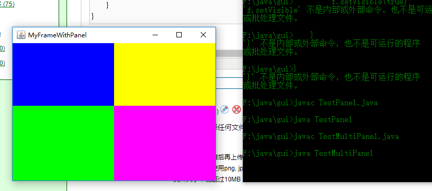Click the yellow panel in the frame
Screen dimensions: 432x191
pos(164,74)
